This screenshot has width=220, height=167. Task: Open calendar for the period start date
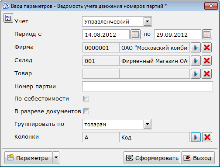[135, 35]
